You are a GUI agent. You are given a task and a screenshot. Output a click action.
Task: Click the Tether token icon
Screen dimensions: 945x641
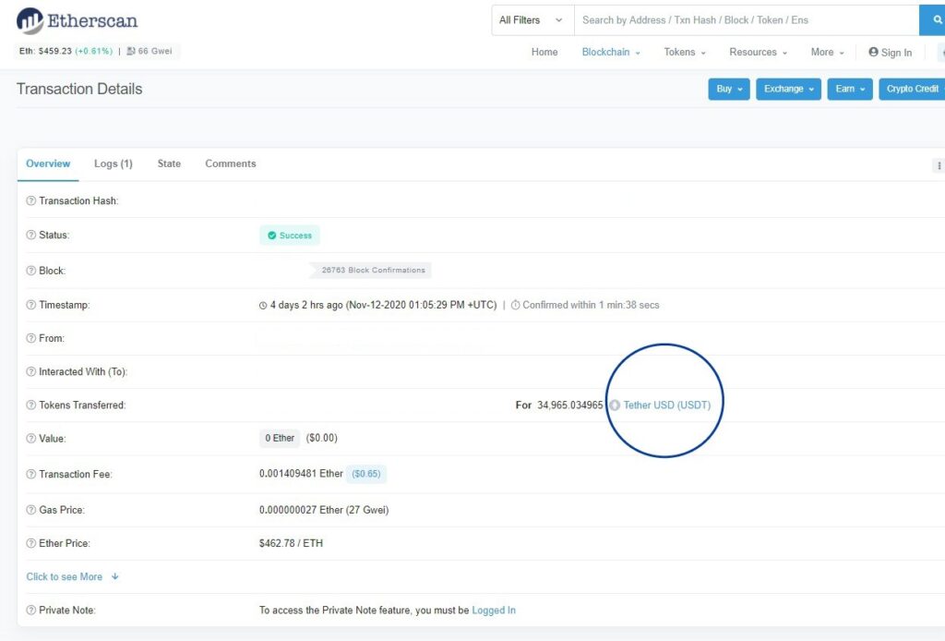pos(614,405)
